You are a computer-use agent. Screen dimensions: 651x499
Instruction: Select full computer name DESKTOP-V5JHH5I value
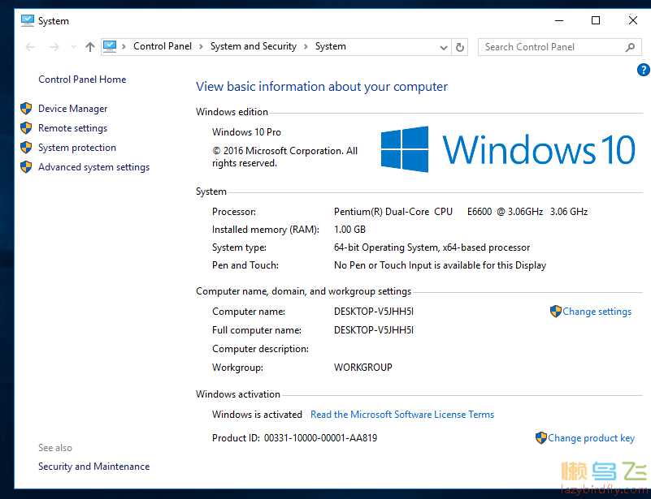tap(374, 330)
